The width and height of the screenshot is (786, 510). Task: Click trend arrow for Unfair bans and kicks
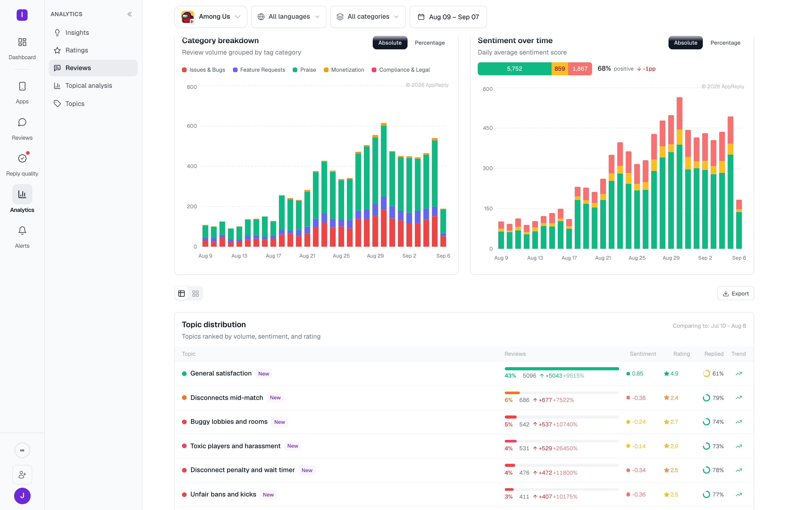739,494
